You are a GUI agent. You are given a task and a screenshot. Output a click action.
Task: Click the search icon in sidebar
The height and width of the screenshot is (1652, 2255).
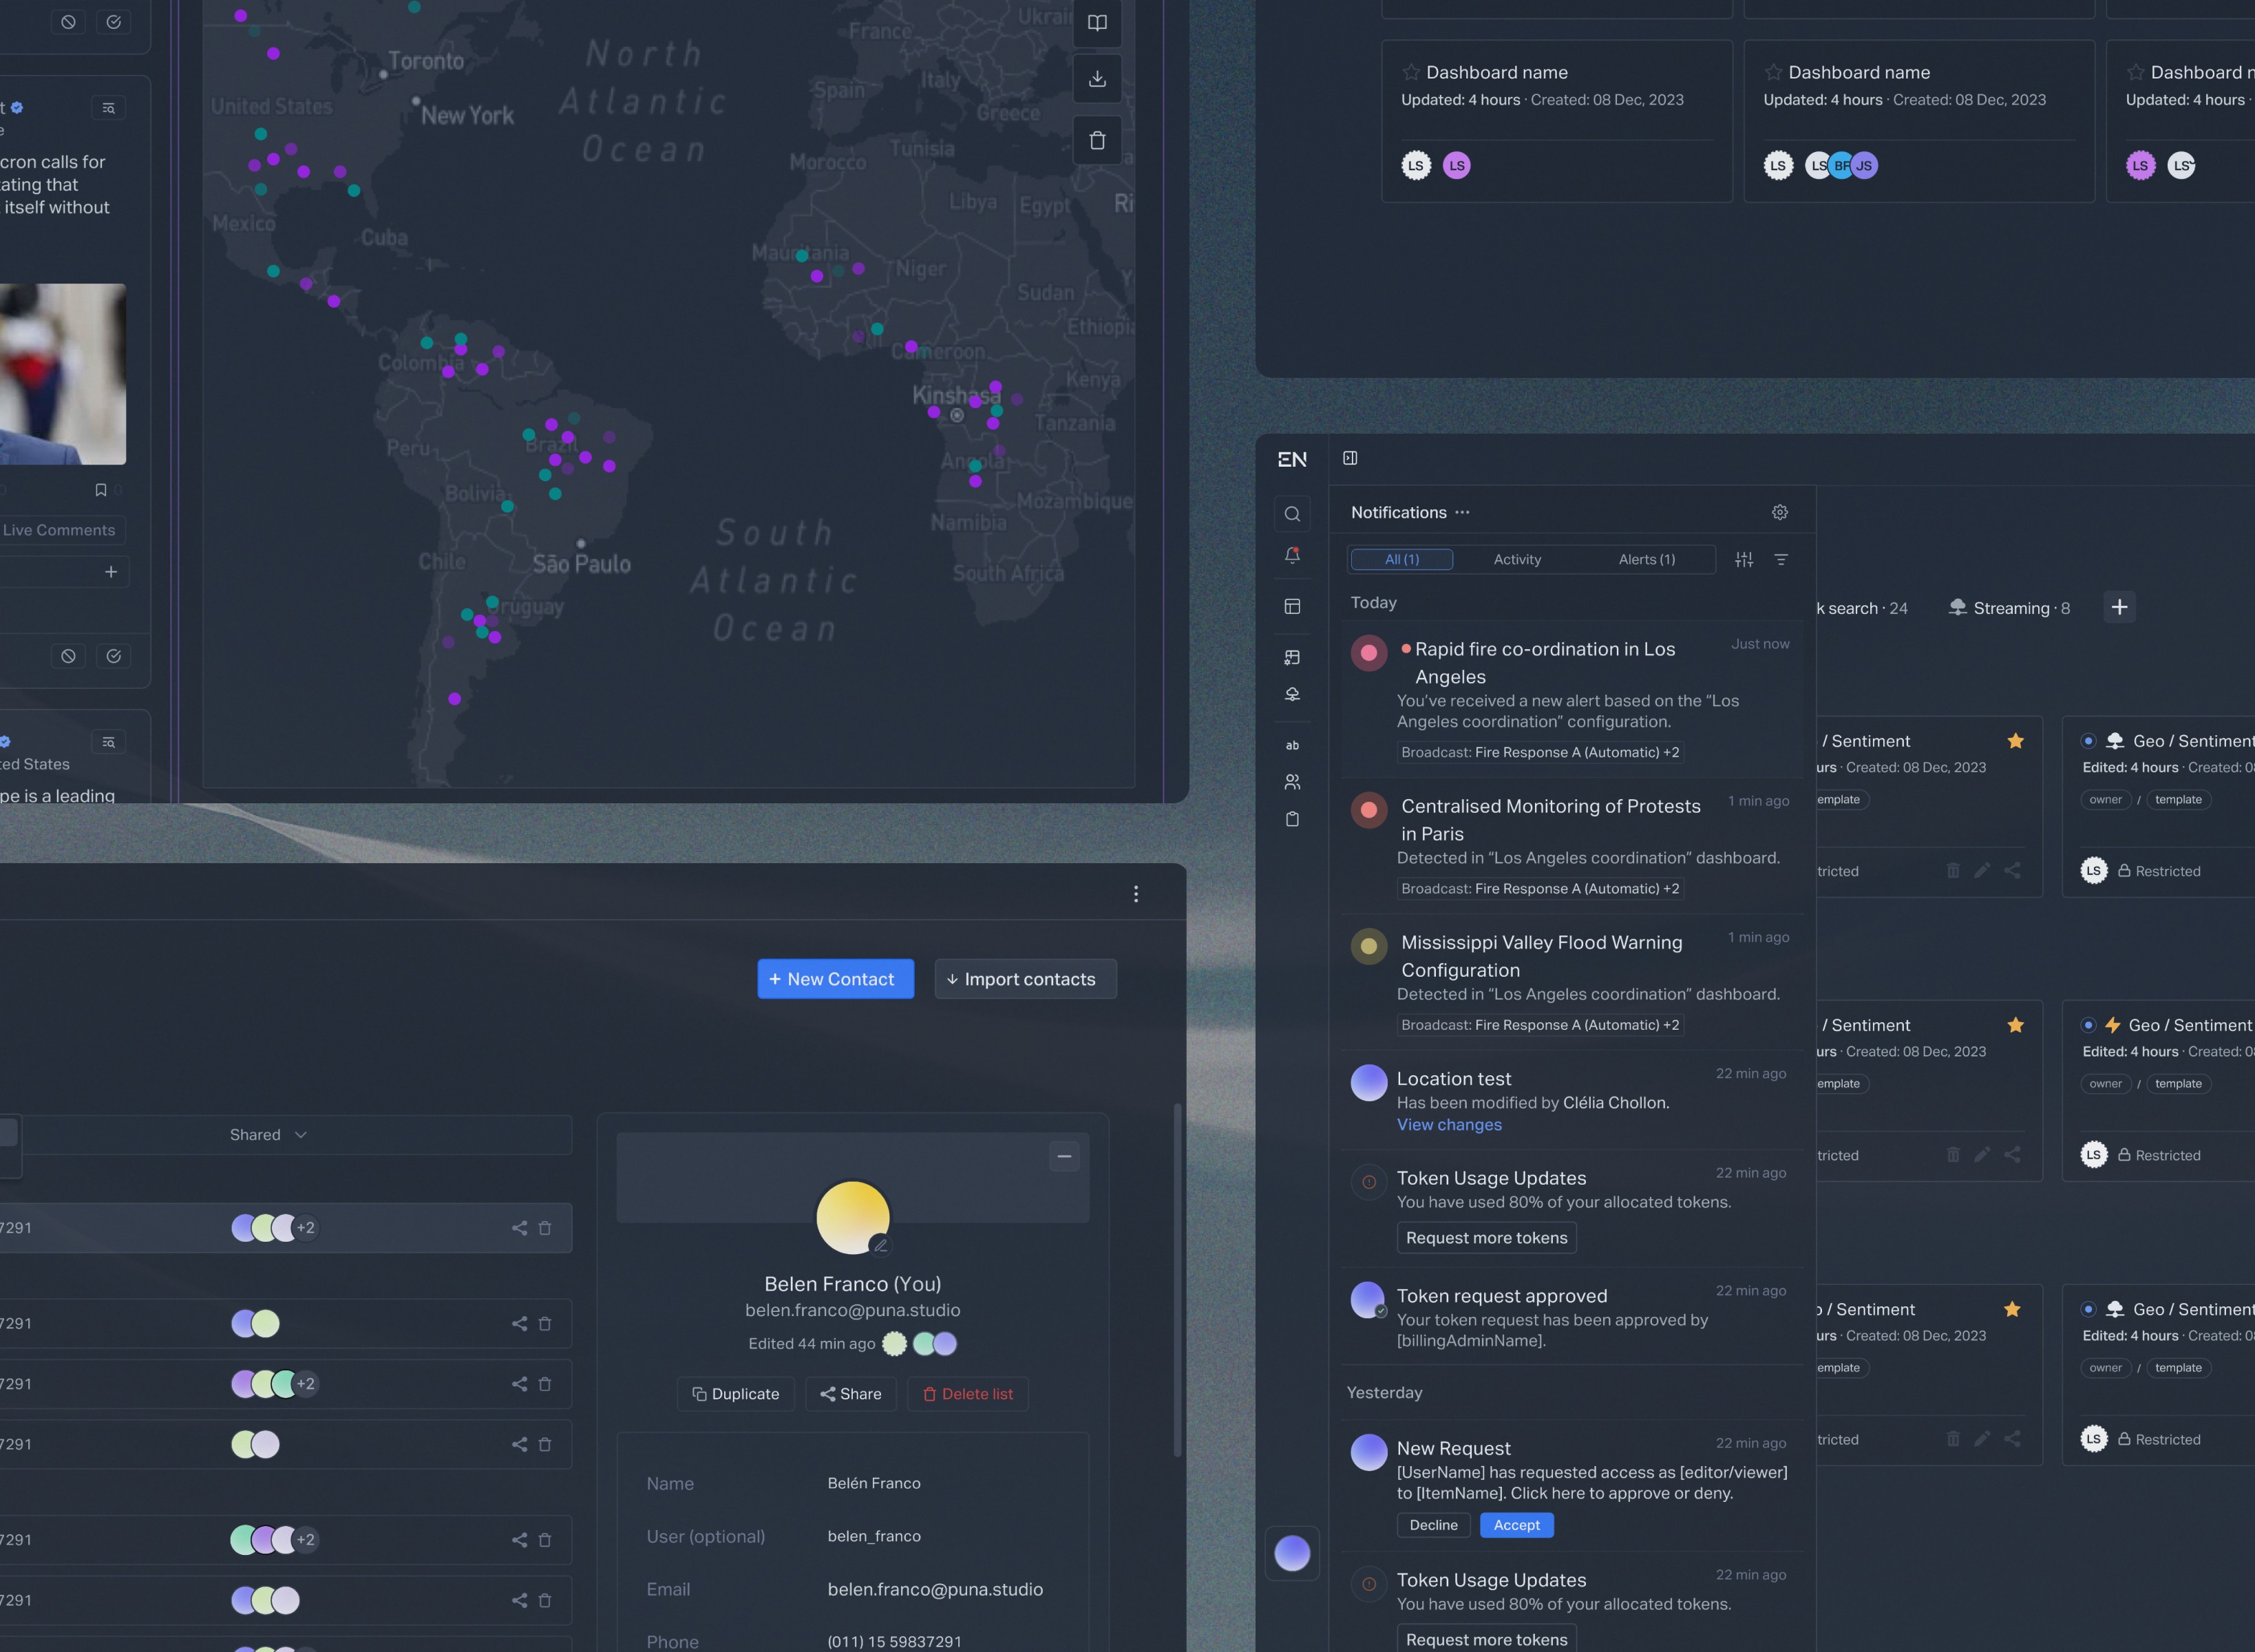click(1292, 514)
